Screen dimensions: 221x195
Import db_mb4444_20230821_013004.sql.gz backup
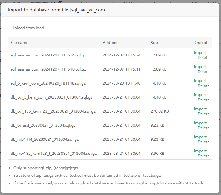tap(200, 137)
